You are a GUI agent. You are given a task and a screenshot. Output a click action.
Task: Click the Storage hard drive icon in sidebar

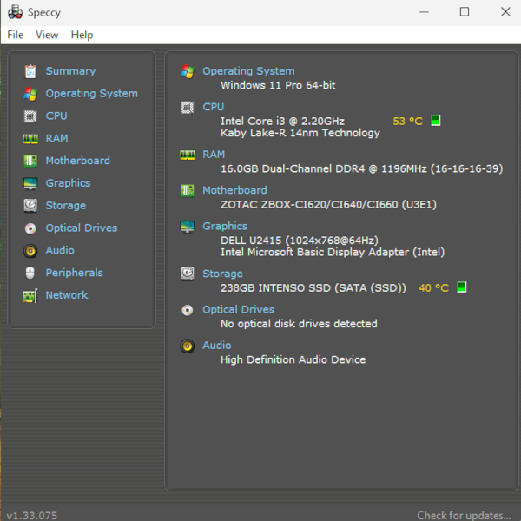pos(30,206)
